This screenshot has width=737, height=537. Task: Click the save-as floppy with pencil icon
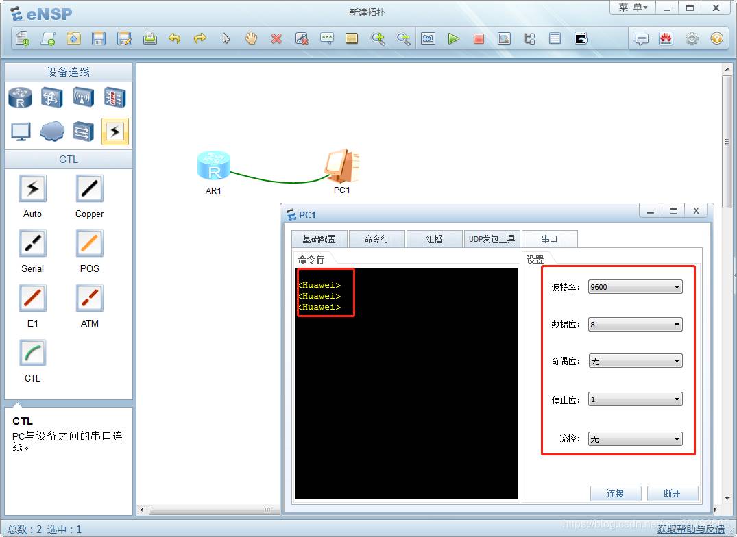pyautogui.click(x=124, y=38)
